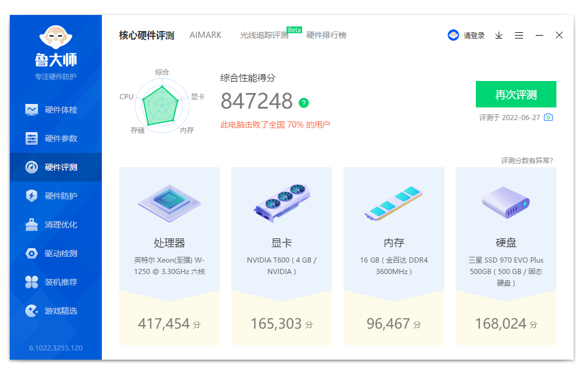Click the hard disk illustration
The image size is (580, 370).
click(506, 202)
